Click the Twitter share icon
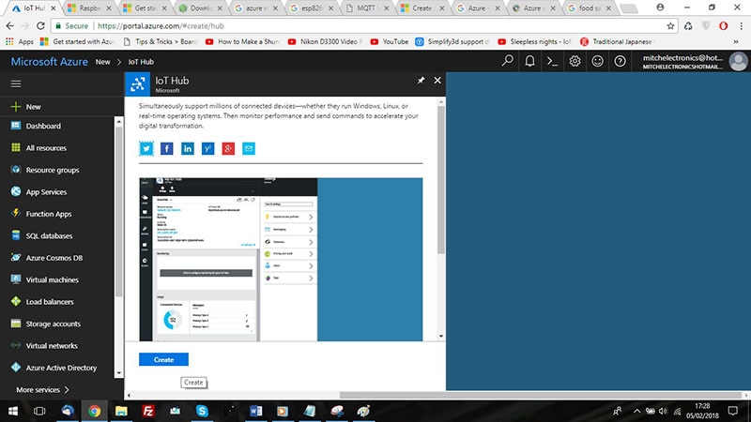This screenshot has height=422, width=751. pos(146,148)
